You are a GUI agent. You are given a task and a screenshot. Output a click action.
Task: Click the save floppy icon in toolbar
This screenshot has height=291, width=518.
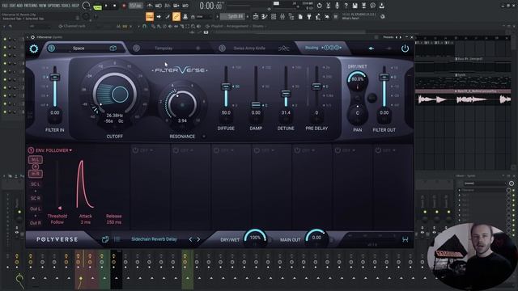click(x=355, y=6)
